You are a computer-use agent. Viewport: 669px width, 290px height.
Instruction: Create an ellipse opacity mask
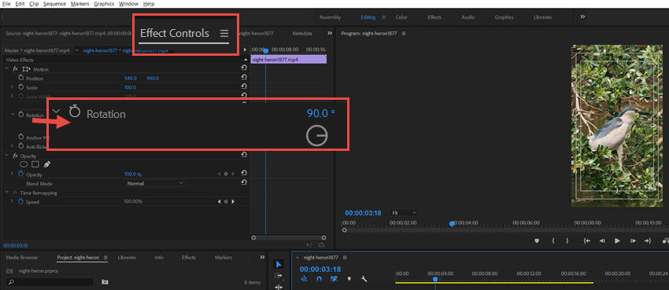pyautogui.click(x=24, y=164)
